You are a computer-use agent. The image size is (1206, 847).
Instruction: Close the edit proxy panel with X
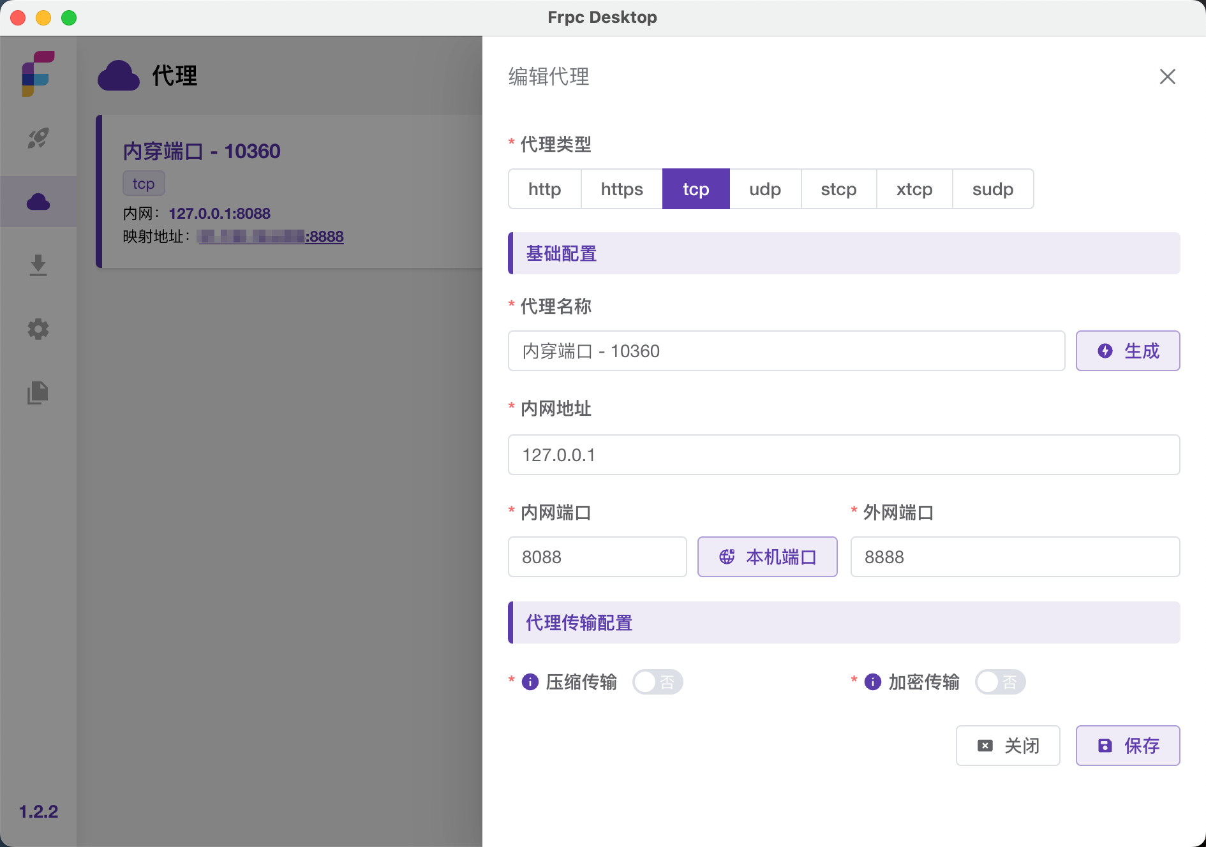1167,77
